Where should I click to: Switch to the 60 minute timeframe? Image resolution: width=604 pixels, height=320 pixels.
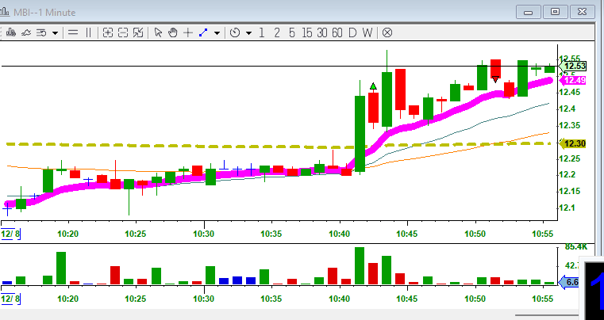click(x=337, y=32)
